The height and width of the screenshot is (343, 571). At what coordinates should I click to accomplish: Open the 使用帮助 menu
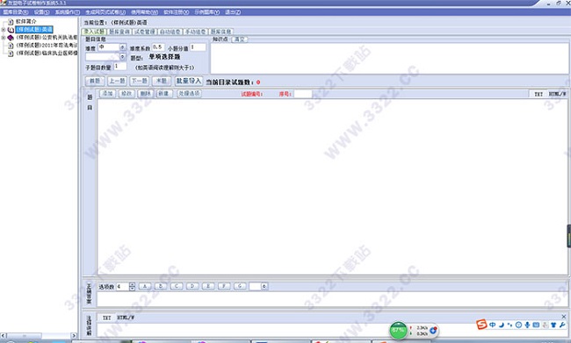(144, 12)
